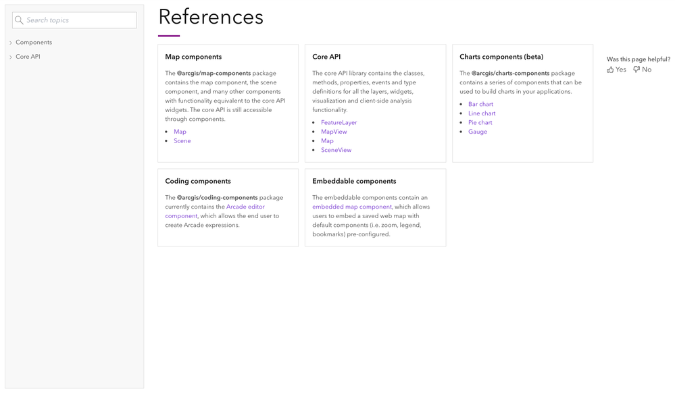Follow the embedded map component link
Screen dimensions: 675x393
pos(352,207)
